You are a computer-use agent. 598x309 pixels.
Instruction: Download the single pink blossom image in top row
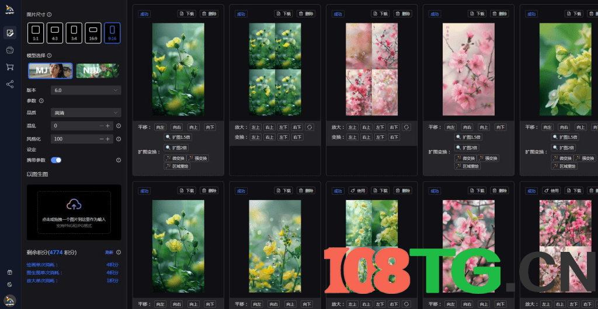pos(477,13)
